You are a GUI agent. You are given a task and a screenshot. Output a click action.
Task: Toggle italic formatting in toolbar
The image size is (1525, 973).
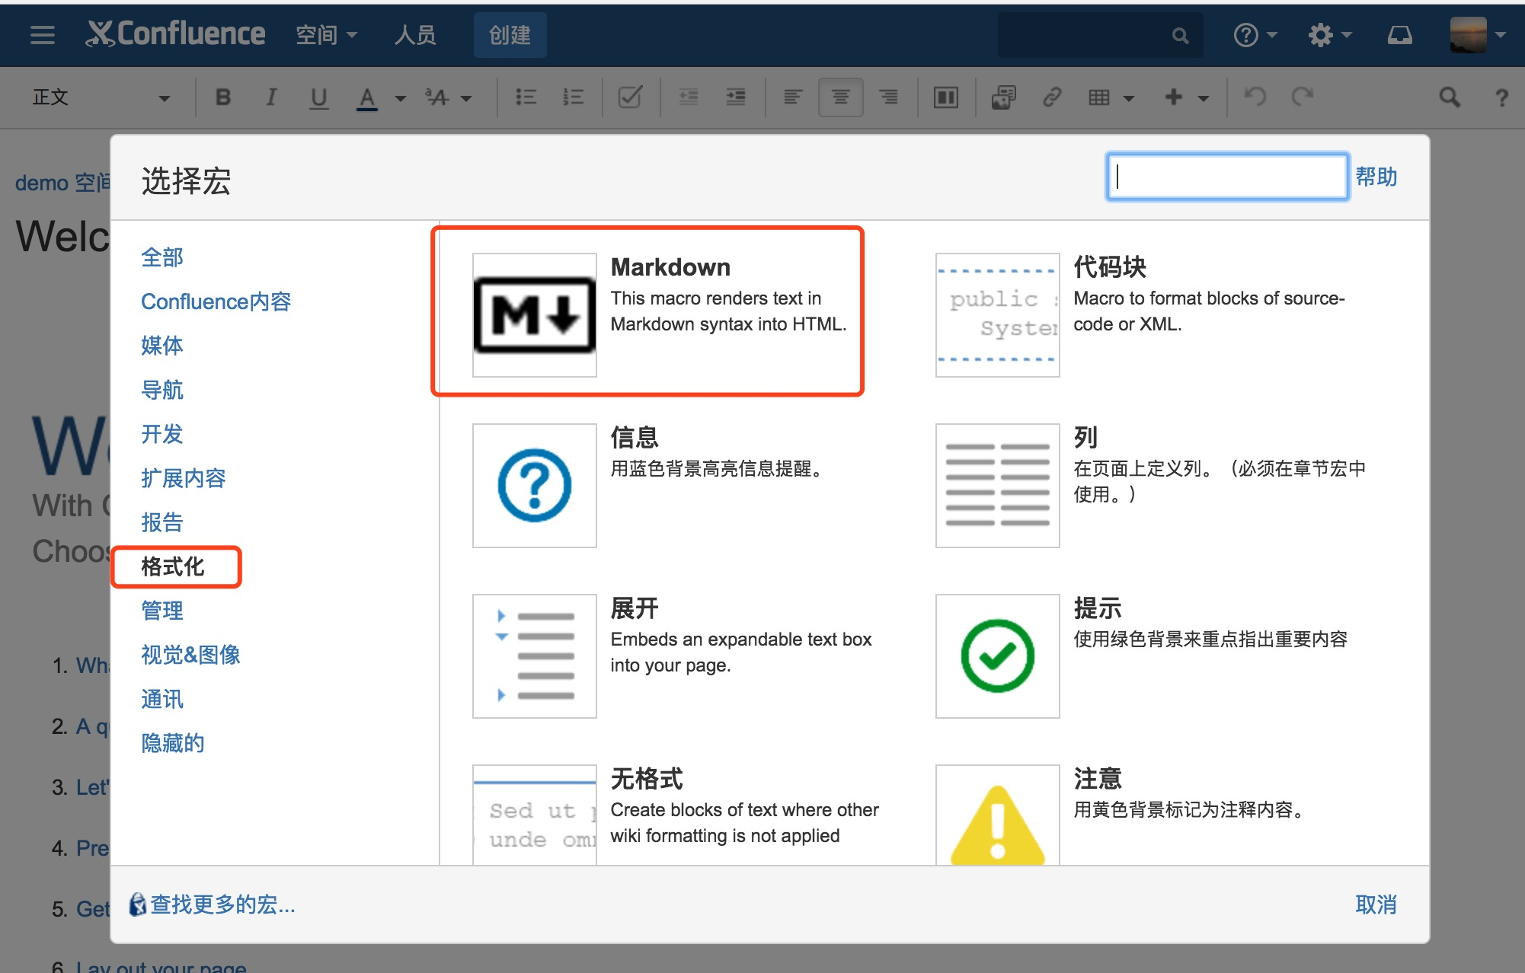pos(270,97)
